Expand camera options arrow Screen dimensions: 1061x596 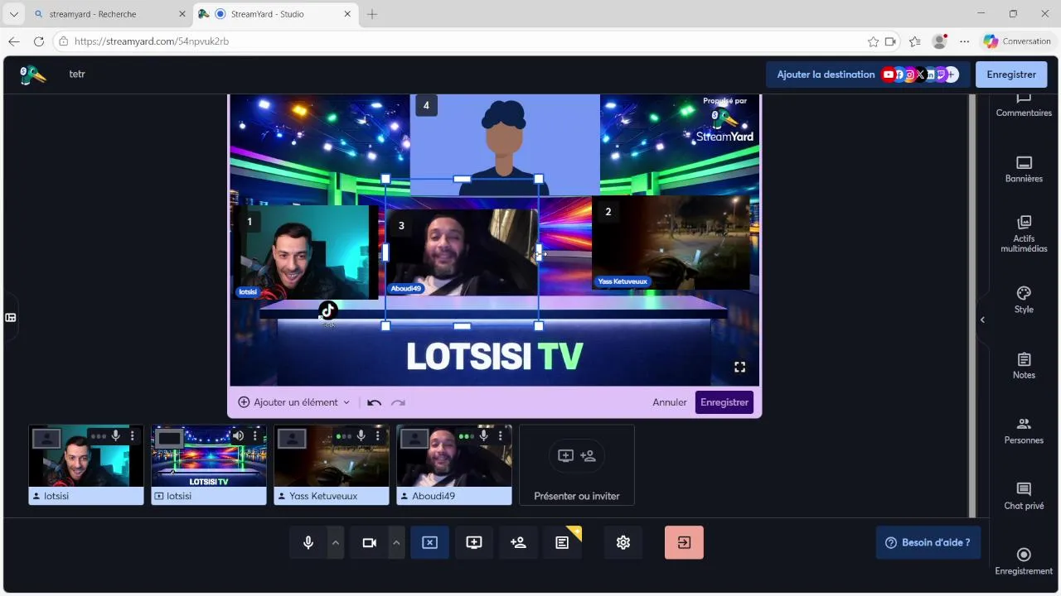(396, 542)
